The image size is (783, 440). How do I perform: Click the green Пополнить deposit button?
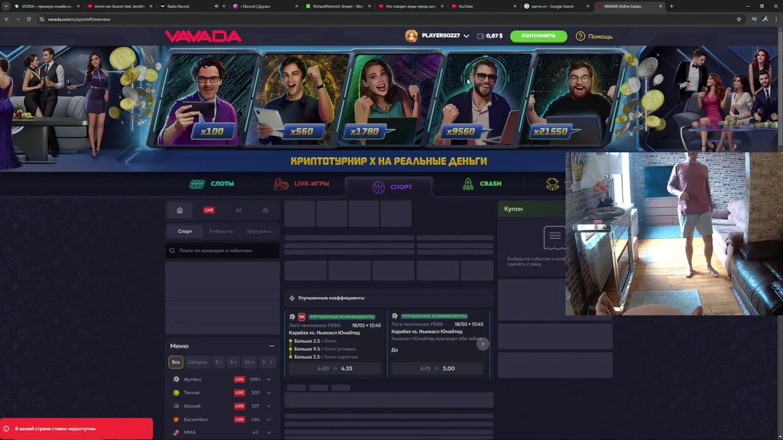click(x=538, y=36)
